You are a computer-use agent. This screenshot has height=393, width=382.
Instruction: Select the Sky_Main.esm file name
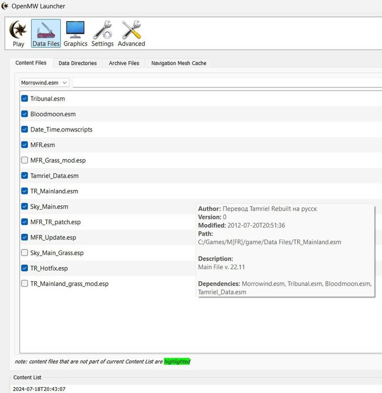[49, 207]
